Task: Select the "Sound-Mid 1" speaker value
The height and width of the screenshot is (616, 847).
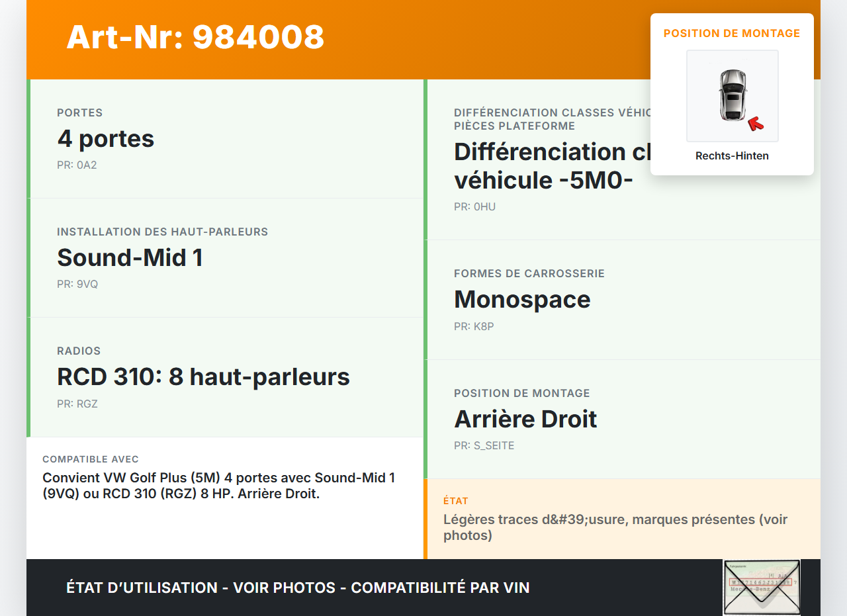Action: point(130,257)
